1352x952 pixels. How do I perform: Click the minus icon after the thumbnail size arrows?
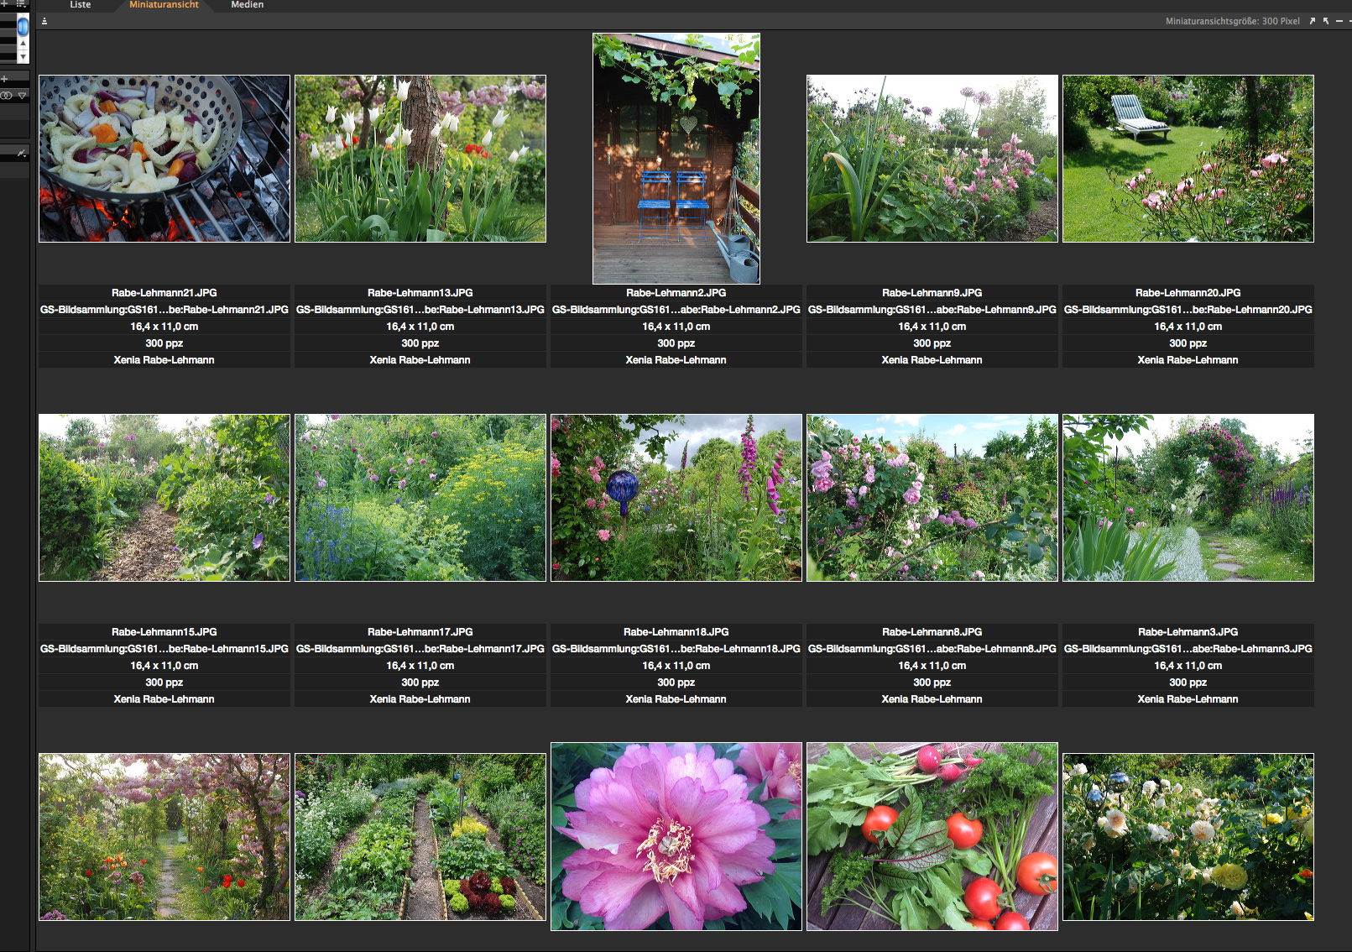coord(1339,21)
